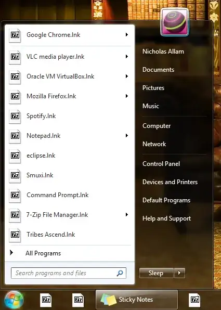
Task: Open Devices and Printers
Action: point(170,182)
